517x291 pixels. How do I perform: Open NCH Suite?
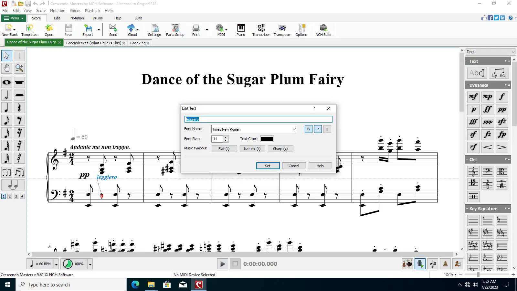[323, 30]
